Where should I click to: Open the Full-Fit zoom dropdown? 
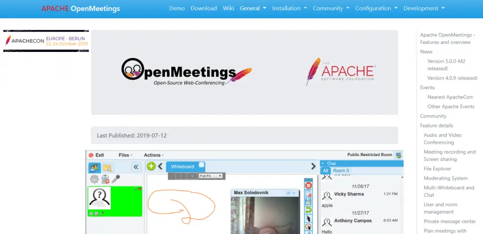210,176
